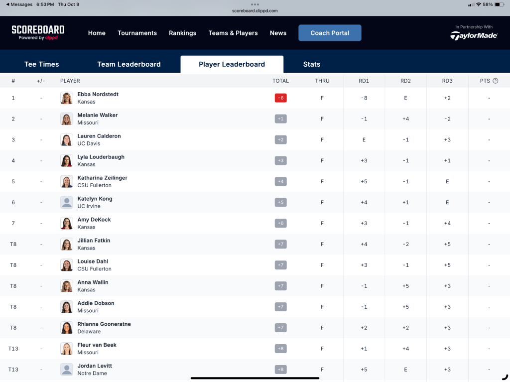
Task: Open the Tee Times tab
Action: pyautogui.click(x=41, y=64)
